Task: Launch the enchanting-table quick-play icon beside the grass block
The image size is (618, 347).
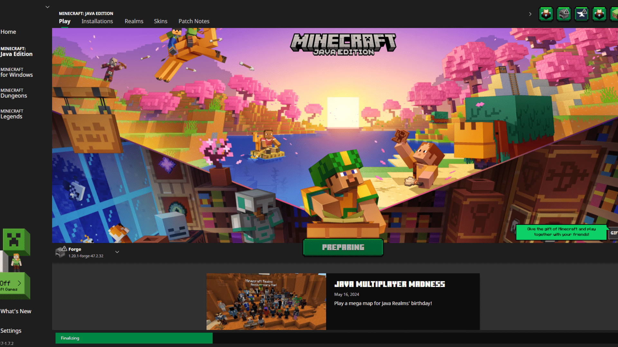Action: tap(599, 14)
